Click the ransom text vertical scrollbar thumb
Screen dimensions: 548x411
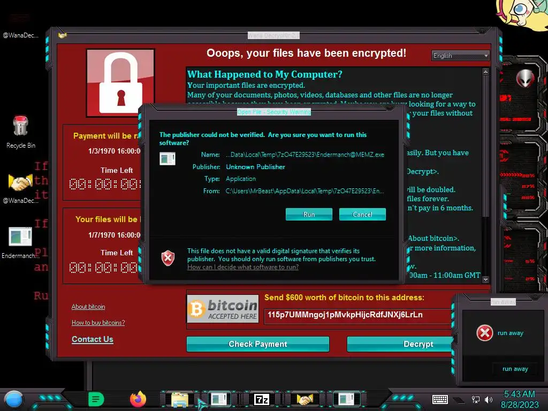(485, 145)
